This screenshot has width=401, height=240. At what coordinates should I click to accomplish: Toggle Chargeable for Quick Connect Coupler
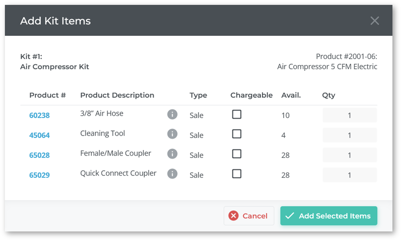tap(237, 174)
